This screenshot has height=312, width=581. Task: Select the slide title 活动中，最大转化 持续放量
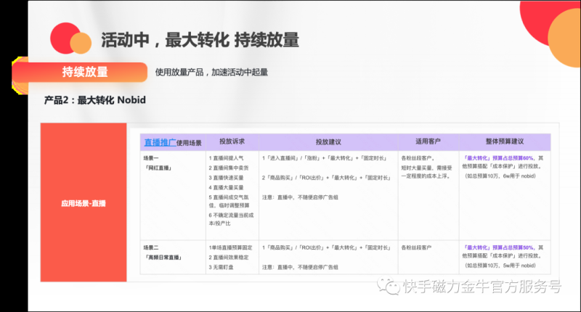click(200, 40)
